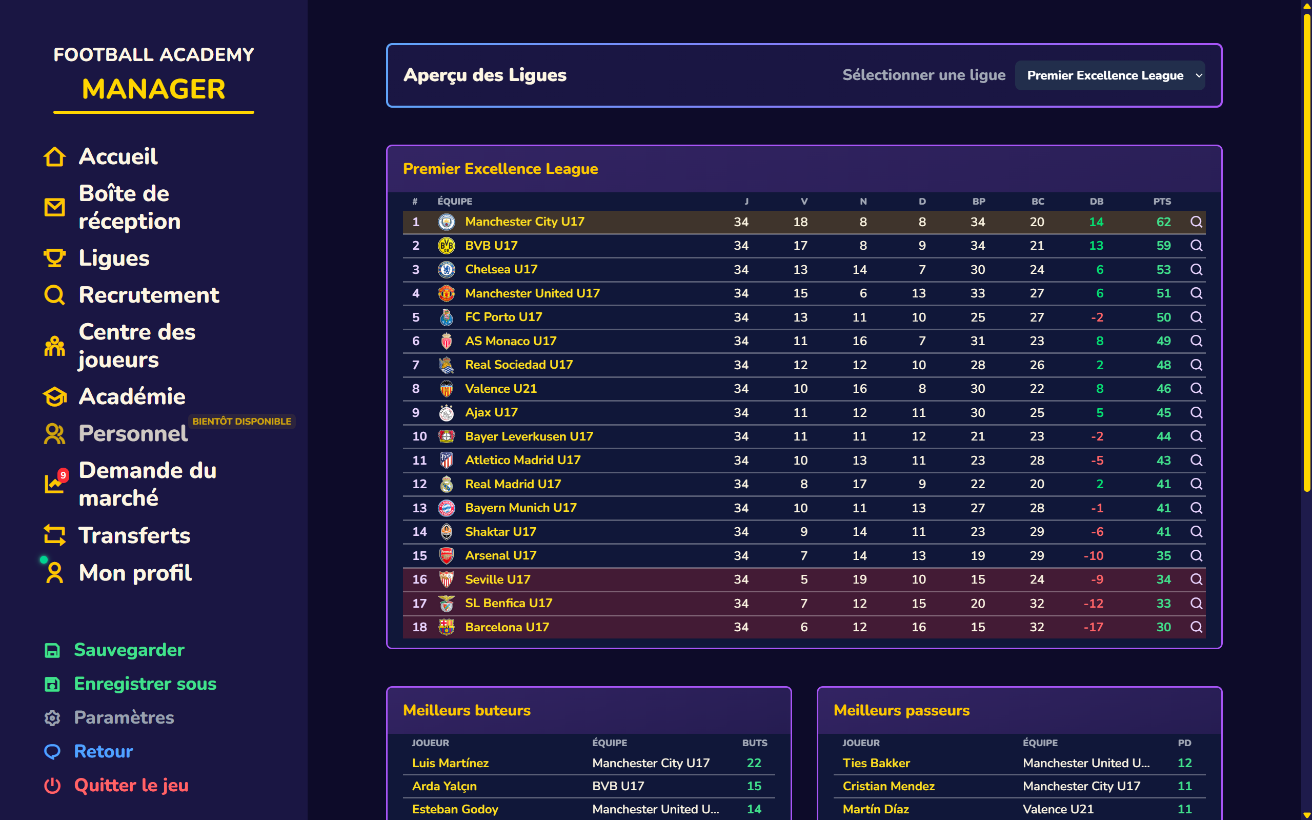Click the market demand chart icon with badge
The height and width of the screenshot is (820, 1312).
pos(54,483)
